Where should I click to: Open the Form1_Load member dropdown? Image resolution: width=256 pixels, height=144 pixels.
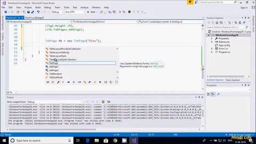tap(171, 22)
